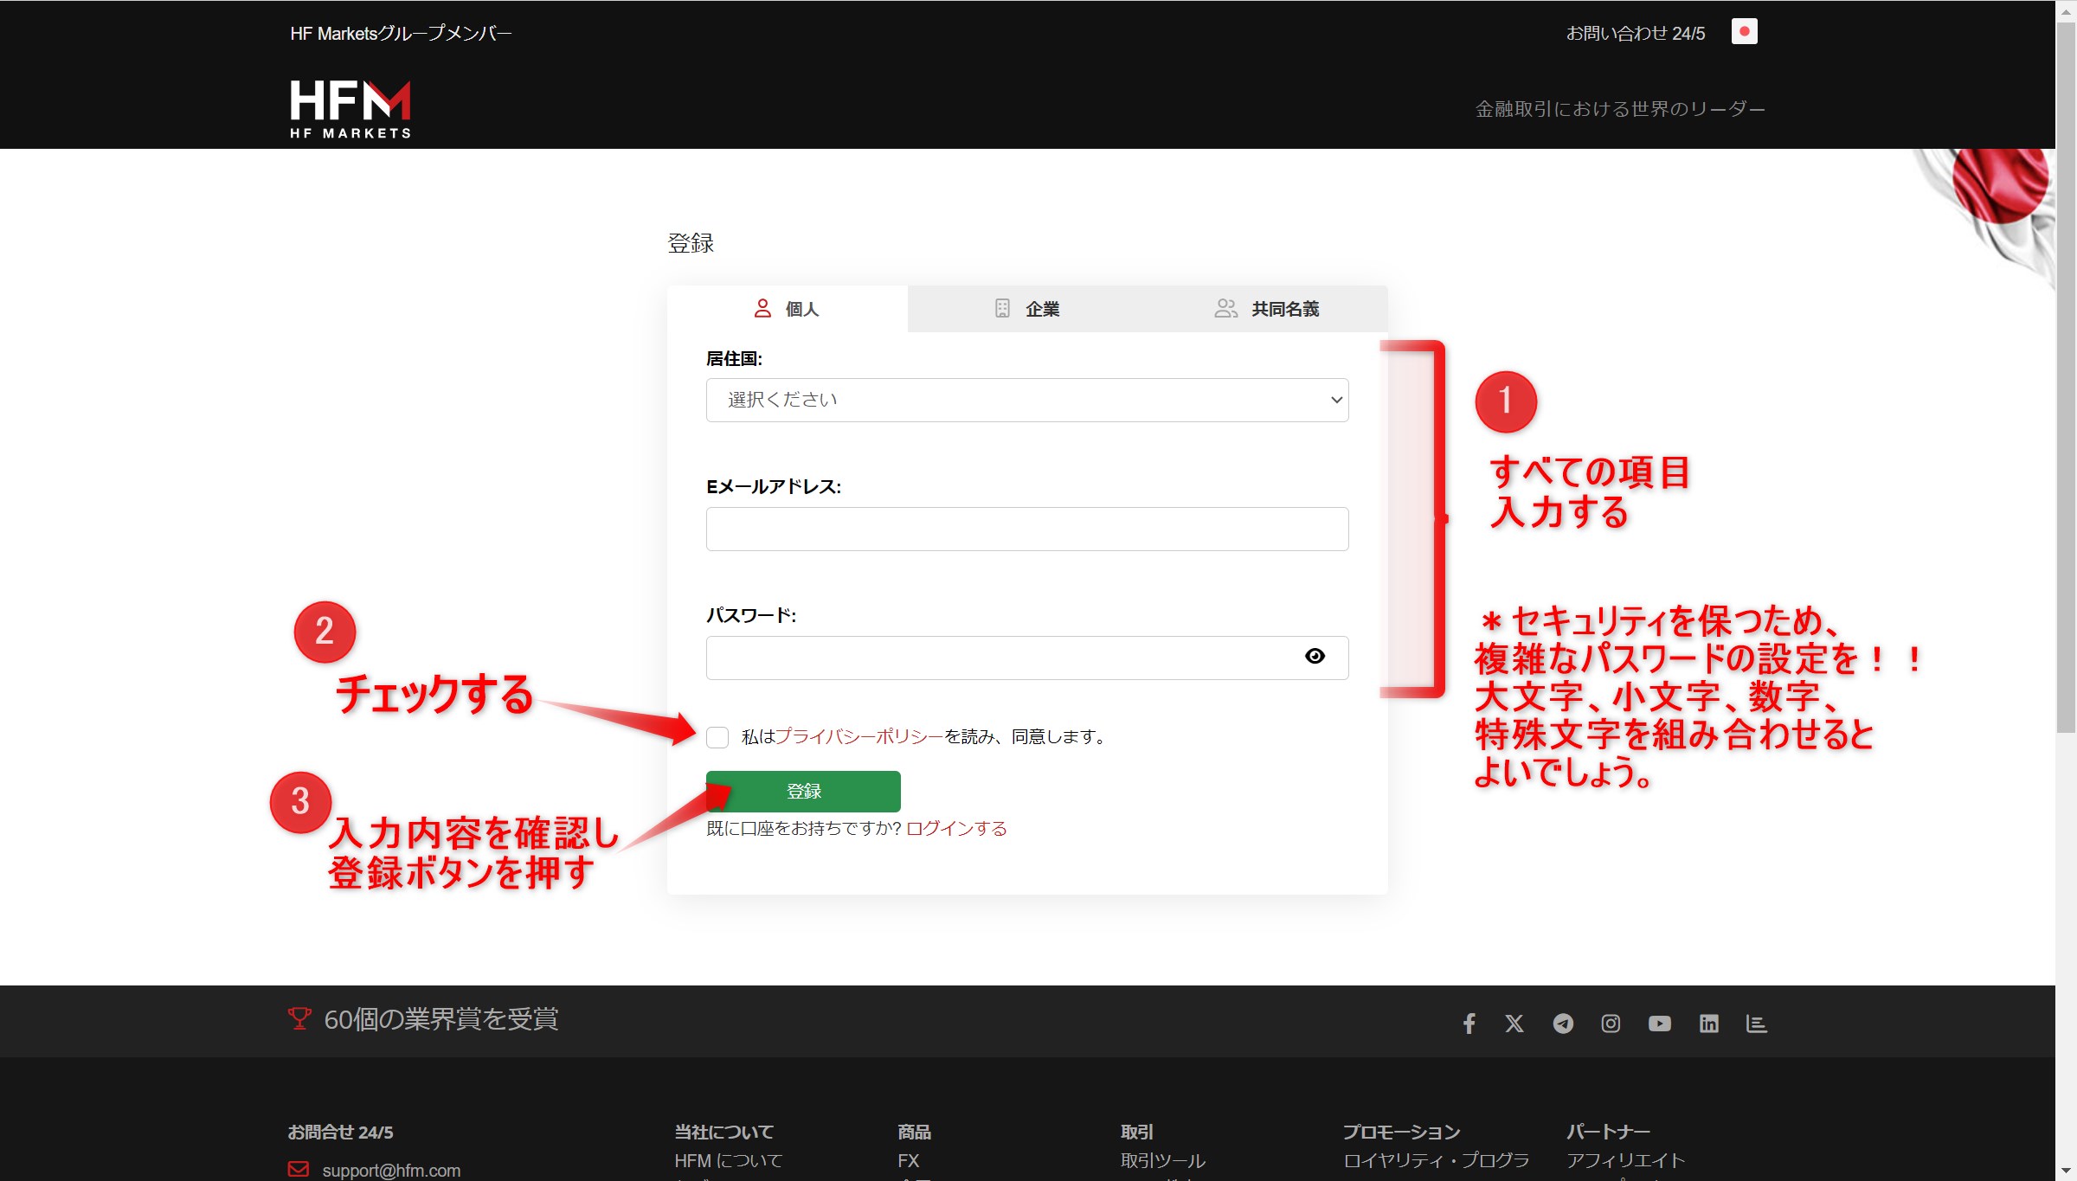Click the ログインする link
This screenshot has width=2077, height=1181.
tap(956, 829)
